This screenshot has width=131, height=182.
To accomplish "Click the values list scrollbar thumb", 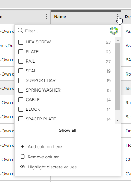I will pos(118,77).
